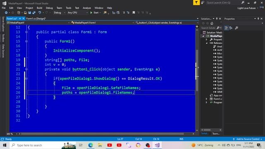This screenshot has width=265, height=149.
Task: Click the Light Love Future account name
Action: (246, 8)
